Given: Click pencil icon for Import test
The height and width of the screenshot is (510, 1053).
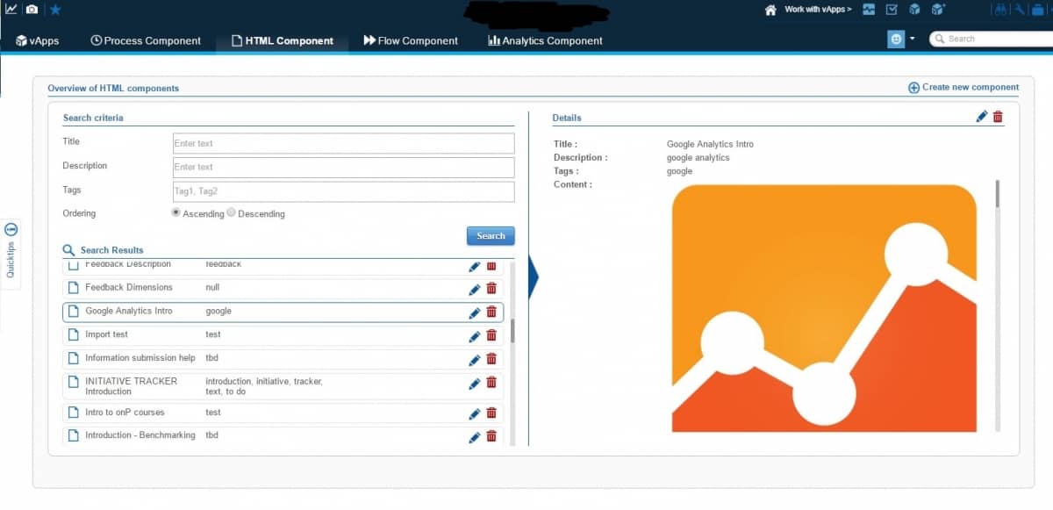Looking at the screenshot, I should click(475, 336).
